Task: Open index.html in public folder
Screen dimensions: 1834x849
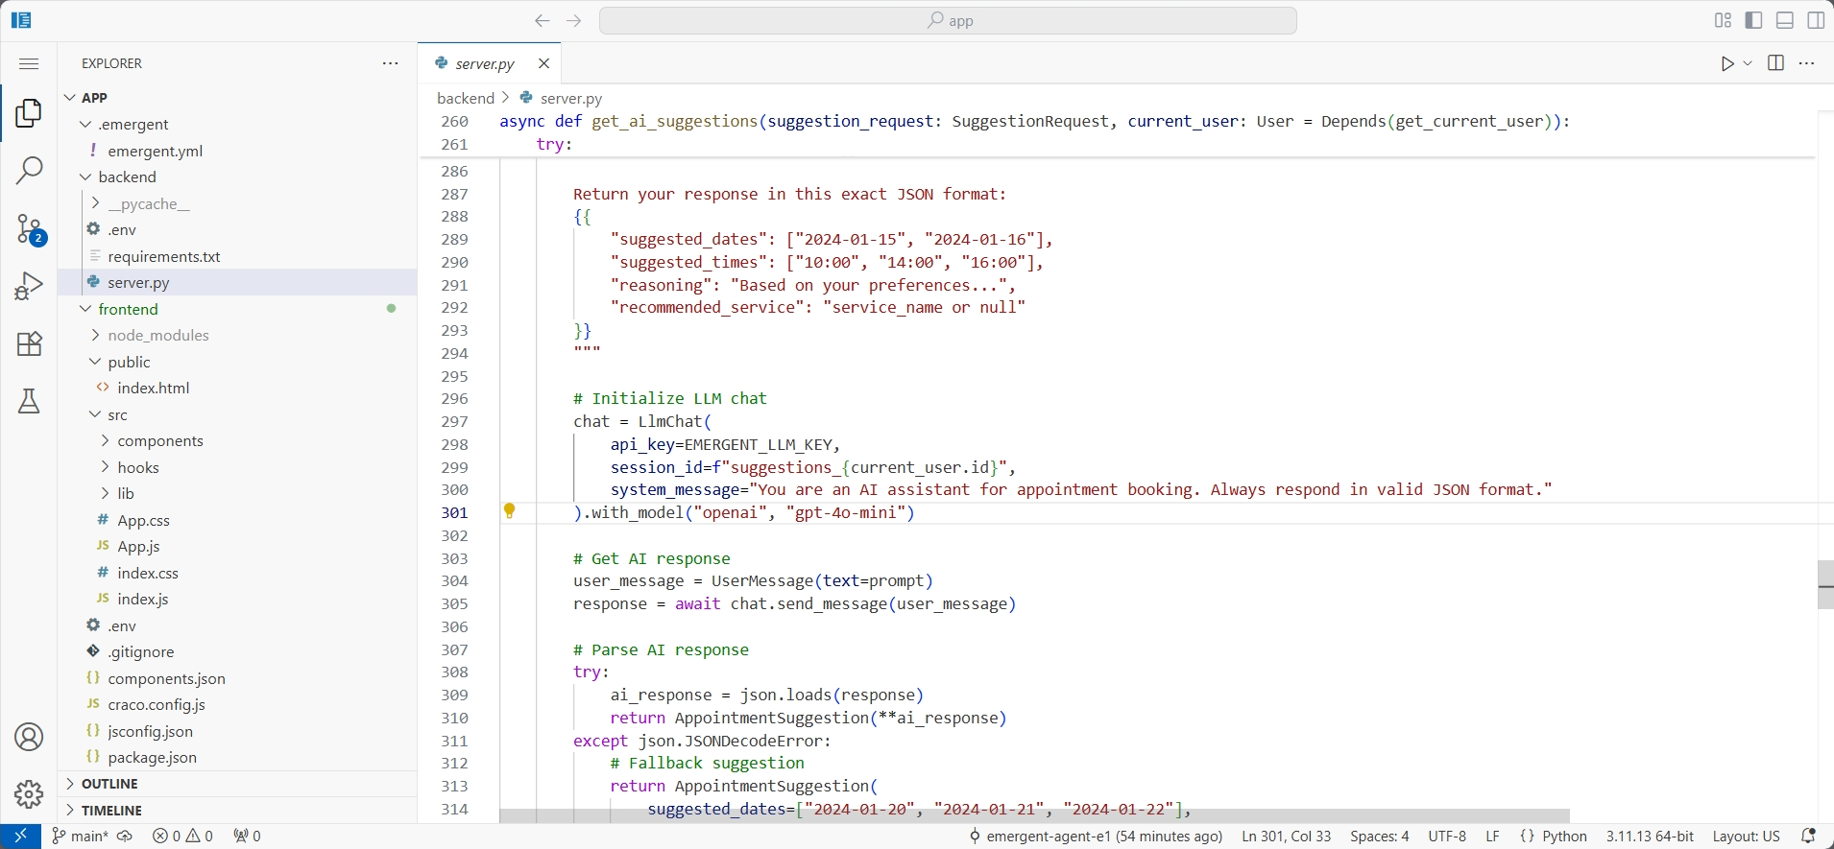Action: (x=237, y=389)
